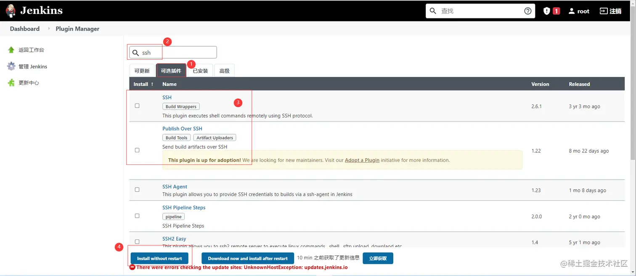Check the SSH Pipeline Steps checkbox
The image size is (636, 276).
point(137,216)
